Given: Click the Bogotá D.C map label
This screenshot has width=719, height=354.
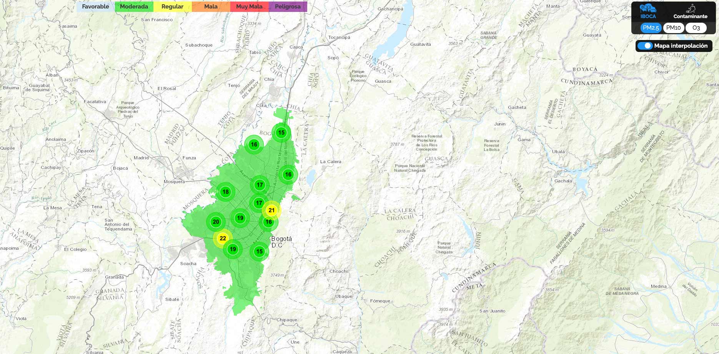Looking at the screenshot, I should (281, 242).
